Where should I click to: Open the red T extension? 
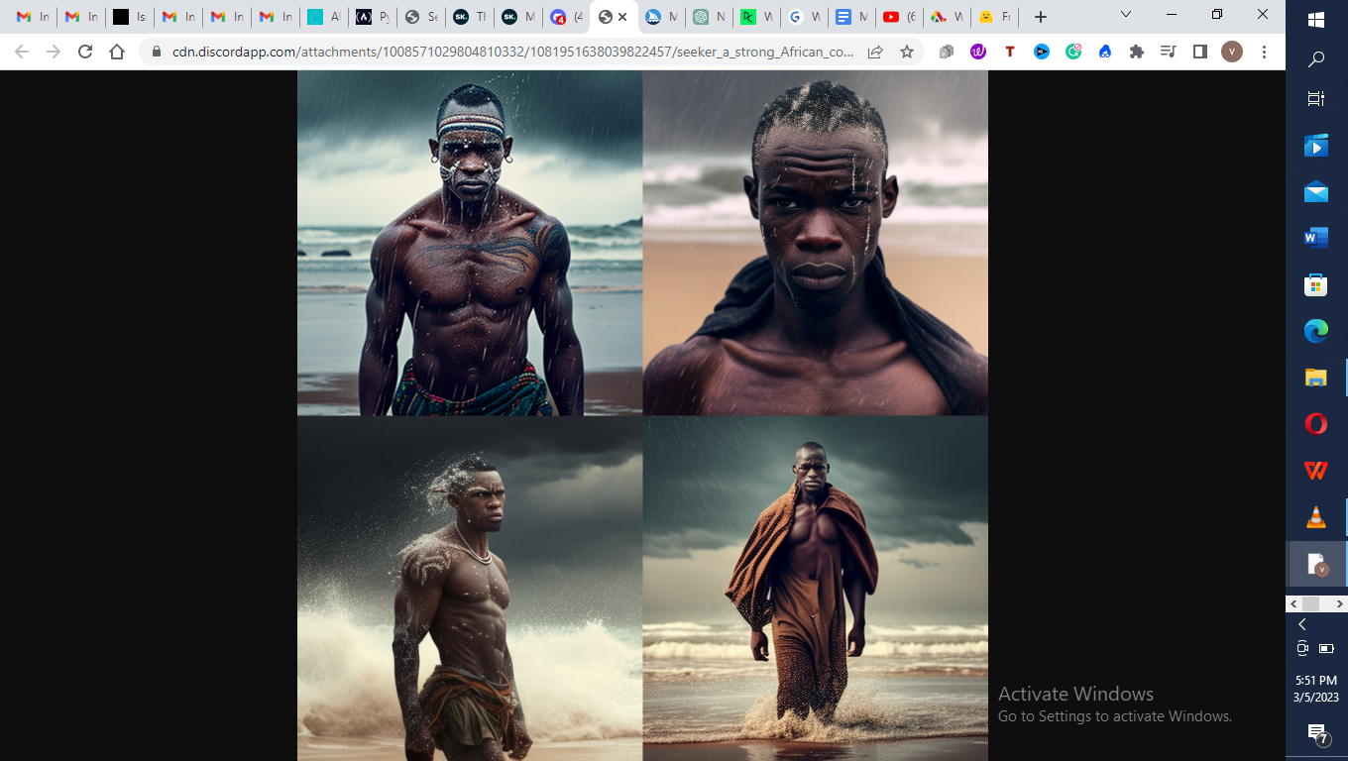tap(1010, 52)
